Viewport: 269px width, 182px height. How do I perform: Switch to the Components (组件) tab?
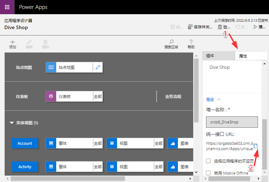point(218,56)
